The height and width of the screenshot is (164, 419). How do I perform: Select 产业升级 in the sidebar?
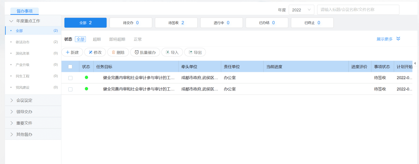click(x=33, y=65)
